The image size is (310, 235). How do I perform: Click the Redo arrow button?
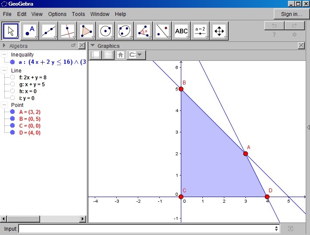[x=294, y=25]
